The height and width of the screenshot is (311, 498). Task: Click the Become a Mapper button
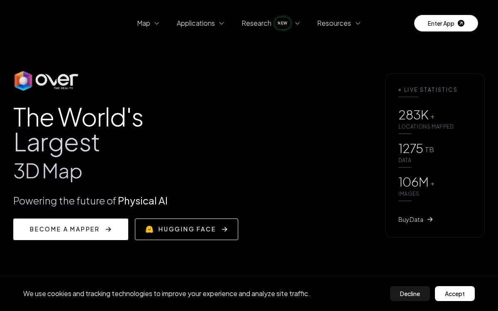(x=71, y=229)
